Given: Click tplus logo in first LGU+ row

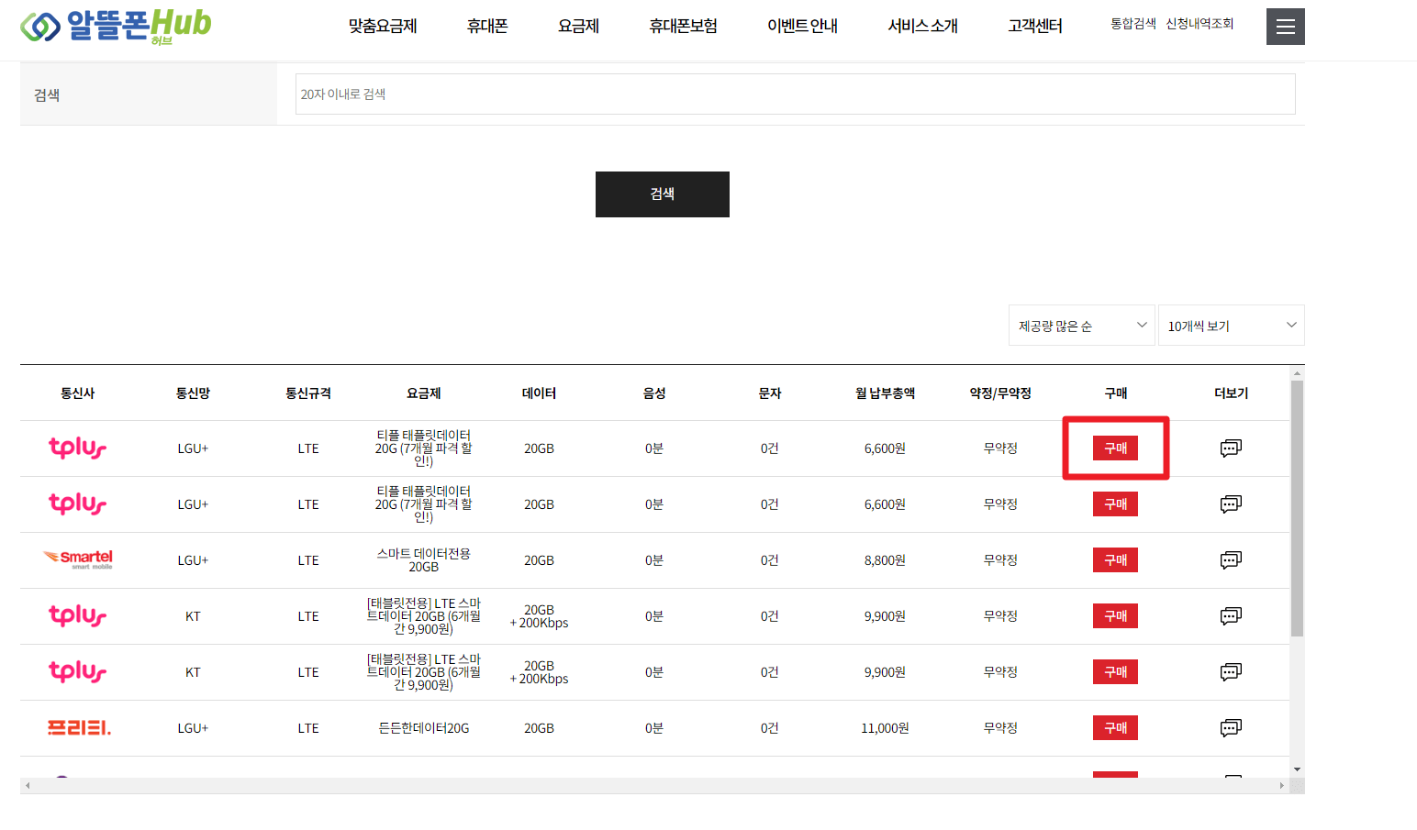Looking at the screenshot, I should point(78,448).
